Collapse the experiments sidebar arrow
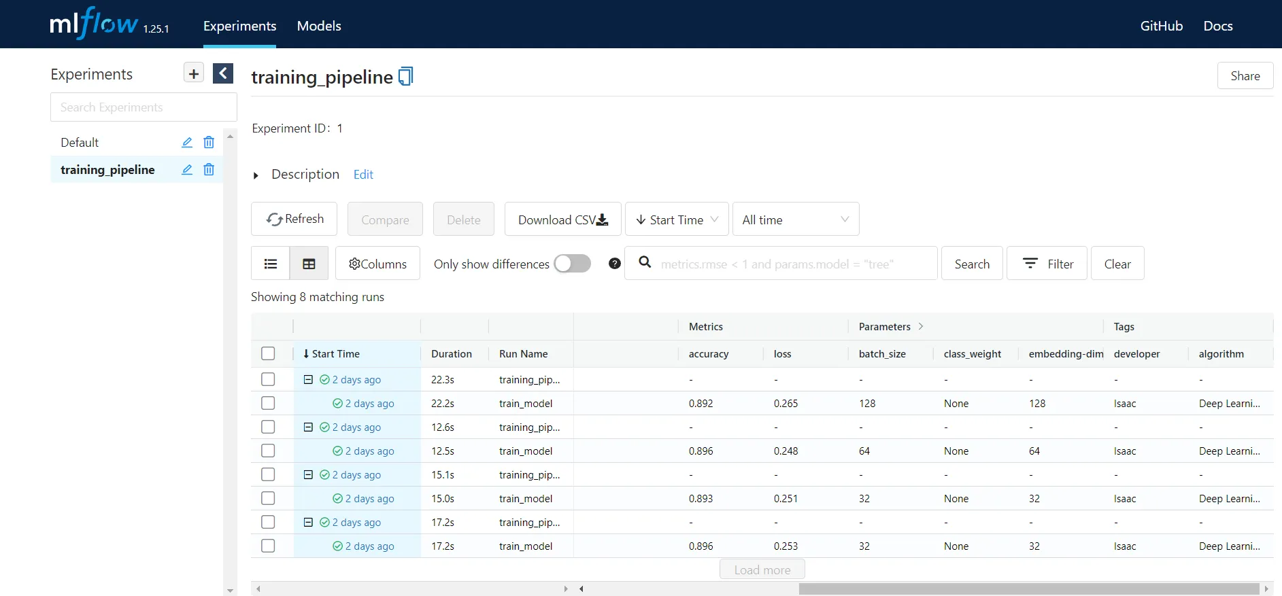Viewport: 1282px width, 596px height. (x=223, y=73)
